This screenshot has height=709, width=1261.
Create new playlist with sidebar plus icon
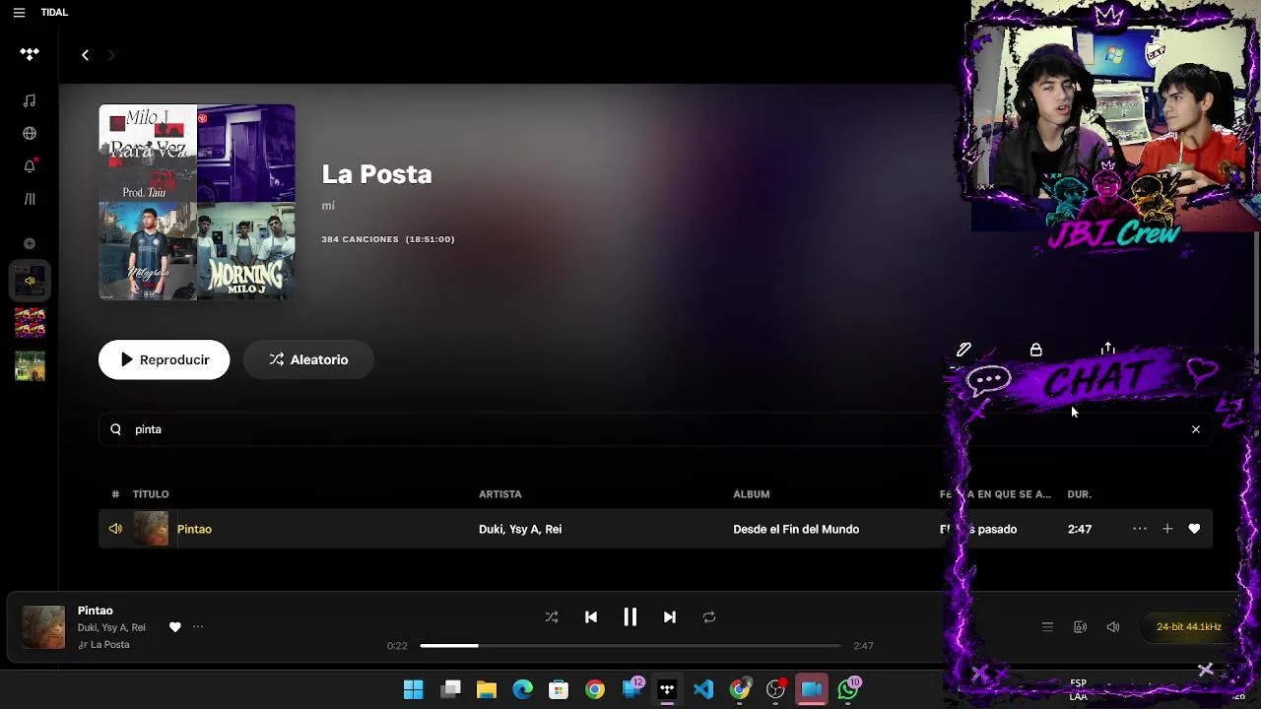30,243
